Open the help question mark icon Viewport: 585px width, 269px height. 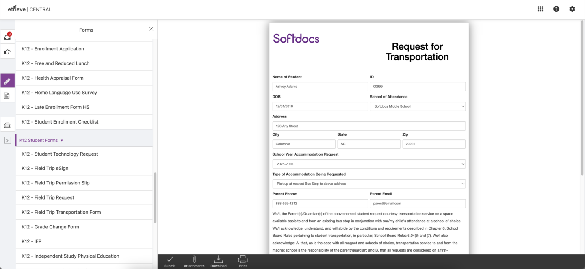pos(556,9)
